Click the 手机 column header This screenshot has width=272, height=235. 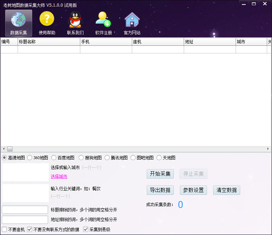pos(106,42)
